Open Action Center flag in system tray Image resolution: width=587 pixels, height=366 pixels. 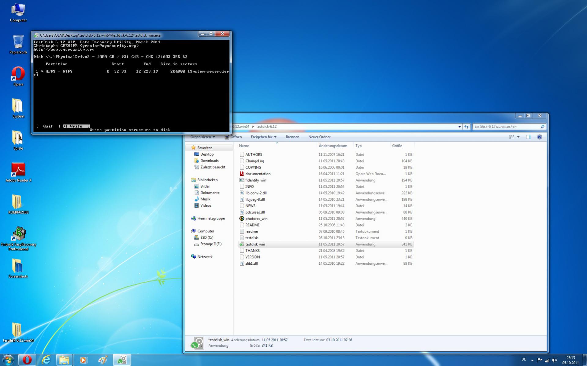(x=540, y=360)
